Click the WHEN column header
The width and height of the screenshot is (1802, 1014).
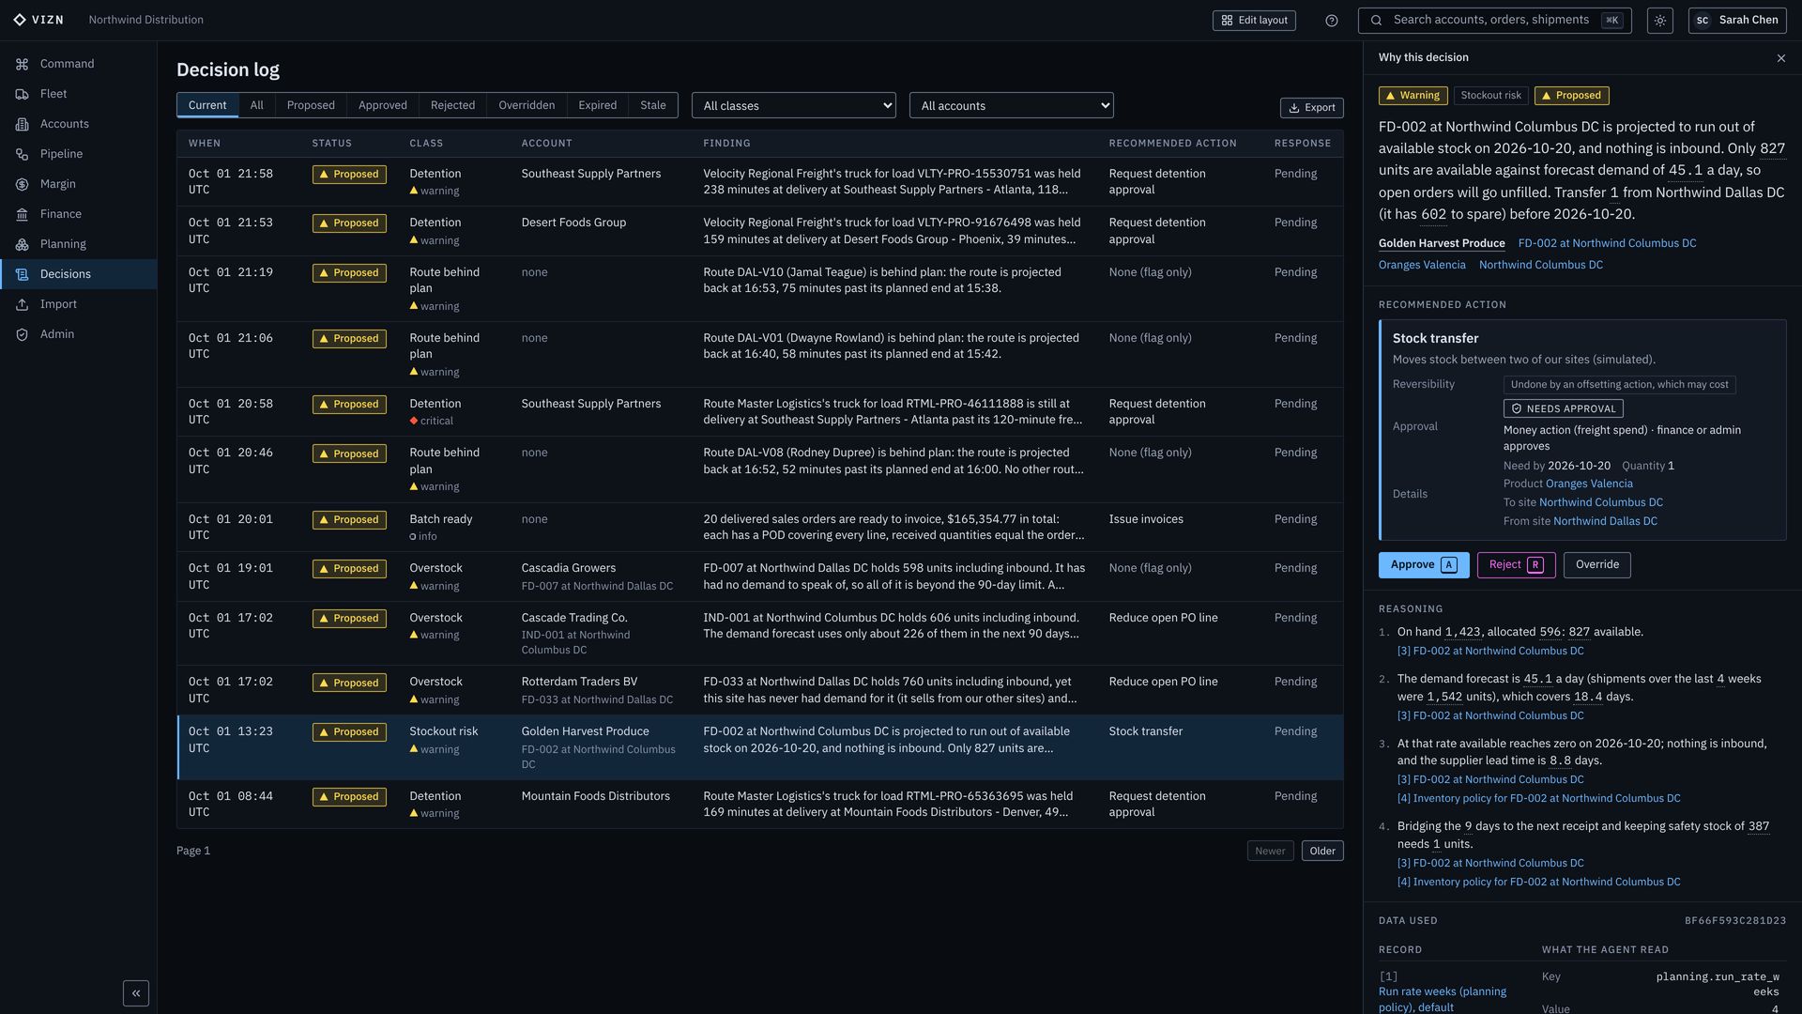click(205, 144)
